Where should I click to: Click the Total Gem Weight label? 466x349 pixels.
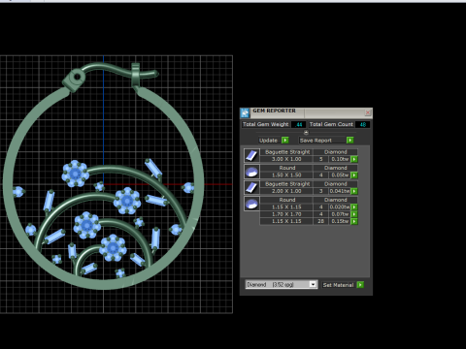tap(266, 124)
